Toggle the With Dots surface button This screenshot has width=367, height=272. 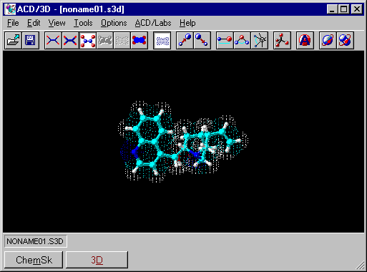(162, 40)
